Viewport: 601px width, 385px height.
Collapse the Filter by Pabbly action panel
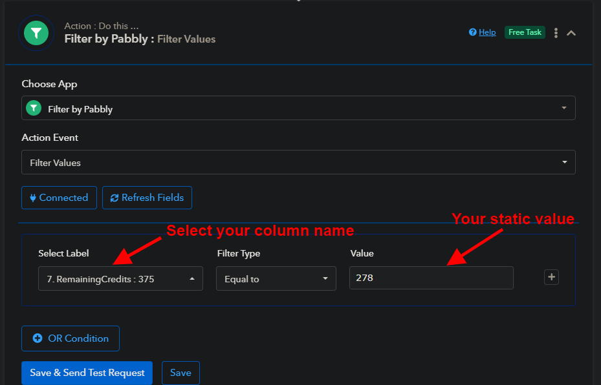[x=571, y=33]
